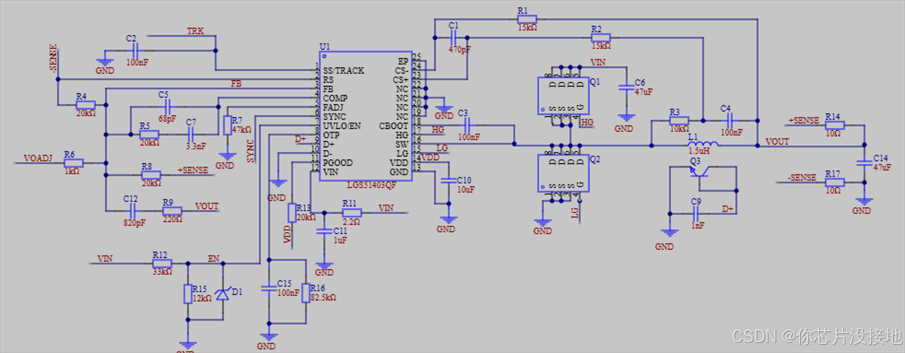Select capacitor C11 symbol
Screen dimensions: 905x353
pos(325,231)
